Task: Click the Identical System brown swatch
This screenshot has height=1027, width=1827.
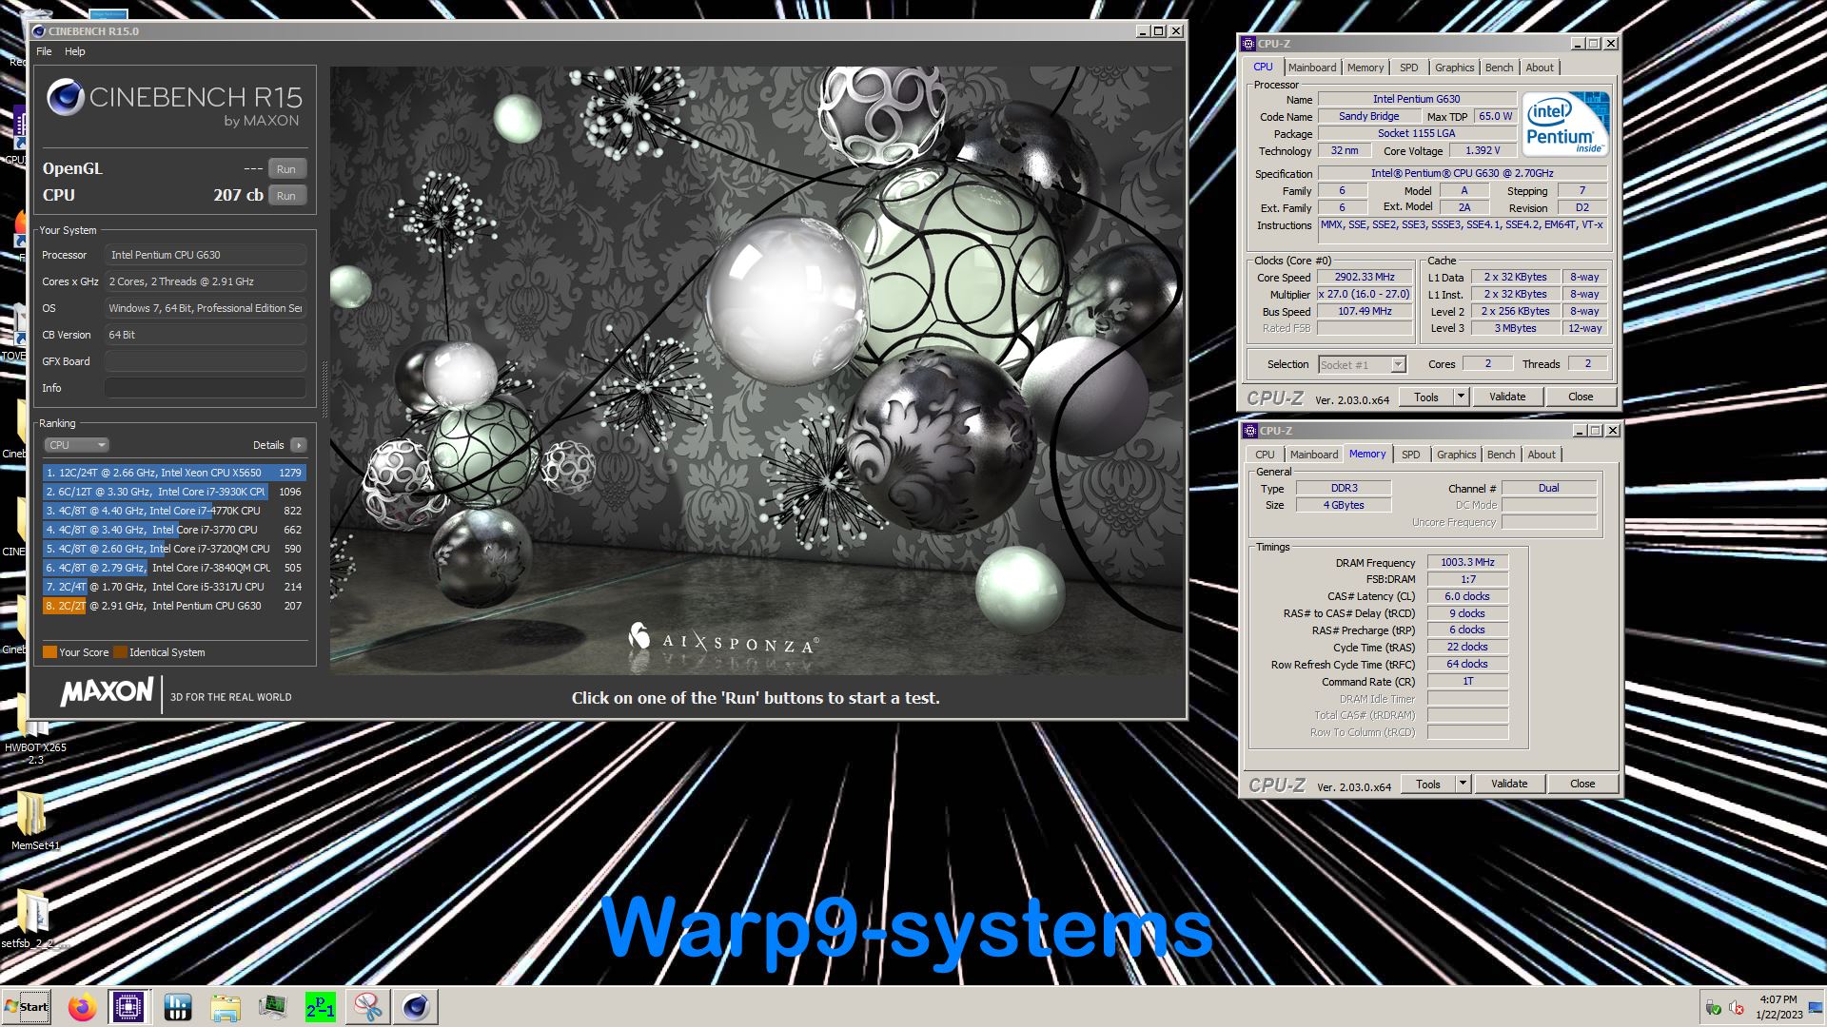Action: pyautogui.click(x=120, y=652)
